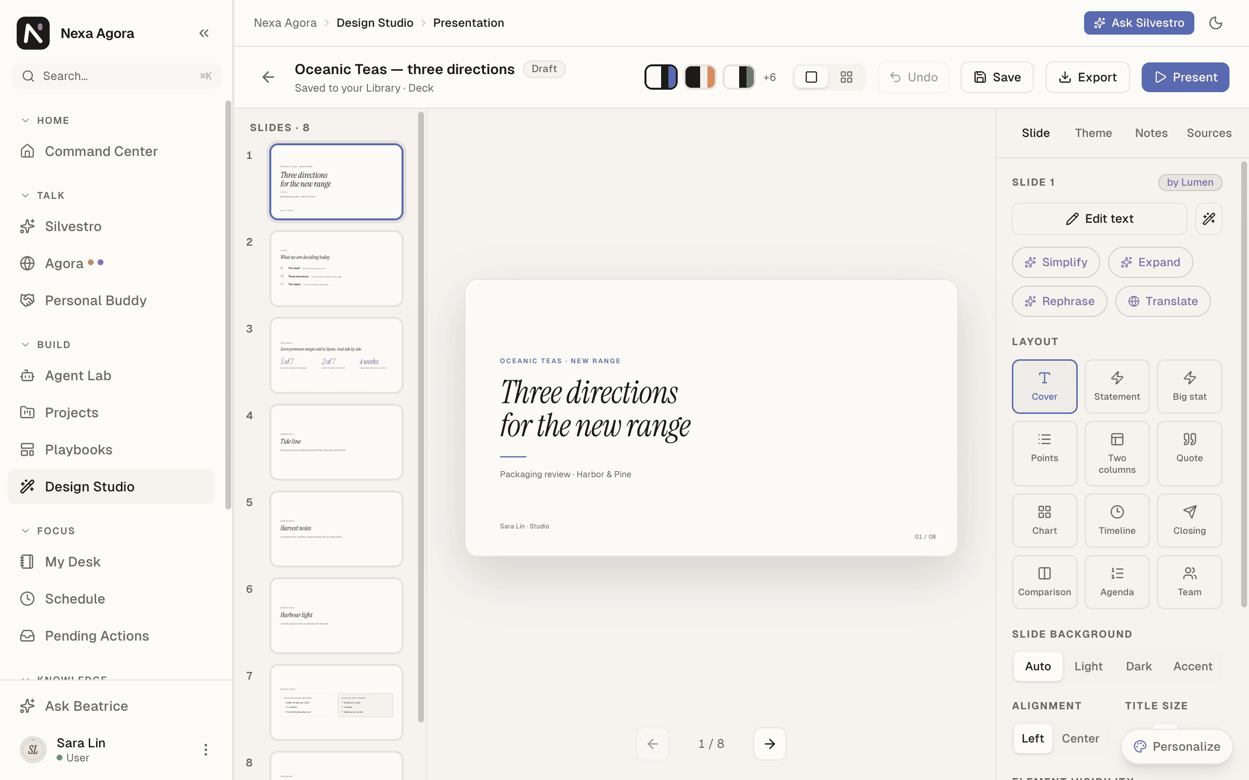1249x780 pixels.
Task: Go to next slide arrow
Action: pyautogui.click(x=769, y=744)
